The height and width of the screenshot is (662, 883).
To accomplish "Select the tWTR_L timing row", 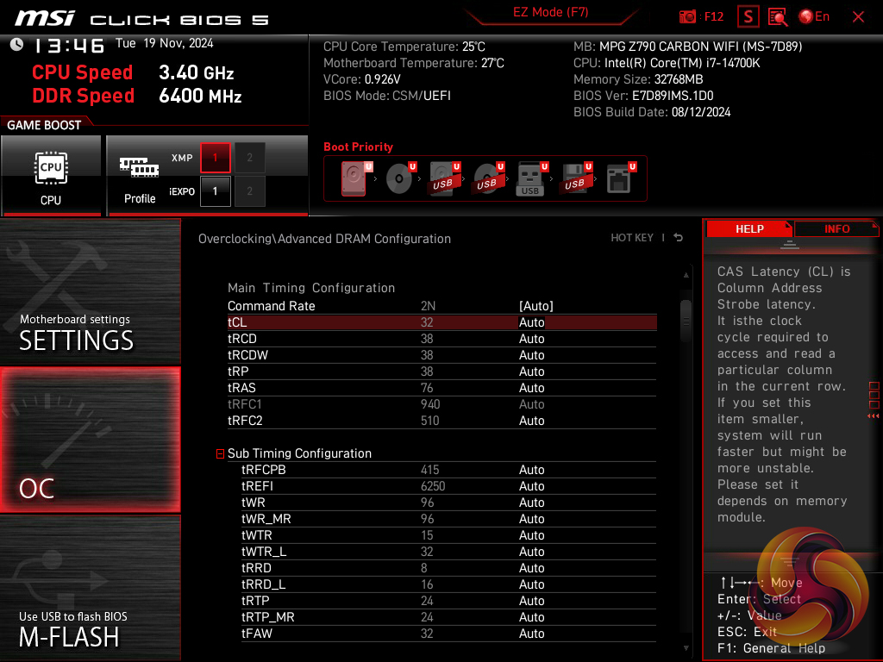I will point(448,552).
